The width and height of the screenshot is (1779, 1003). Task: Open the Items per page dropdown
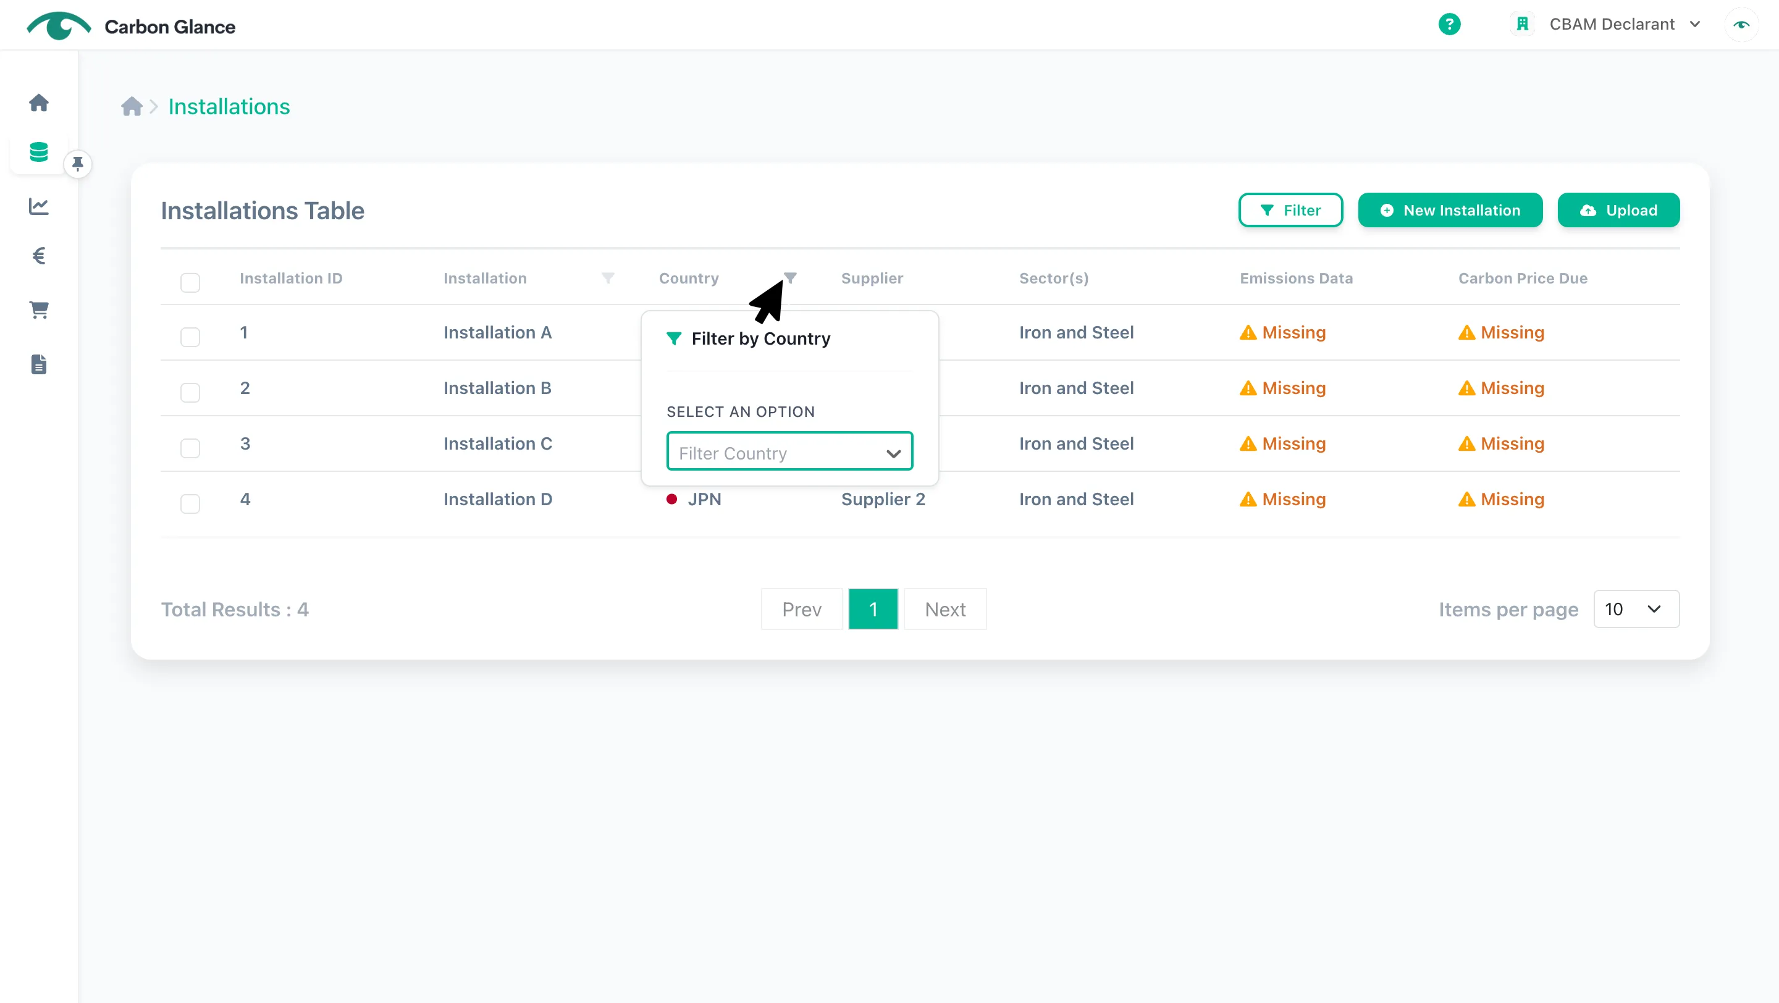pyautogui.click(x=1636, y=609)
